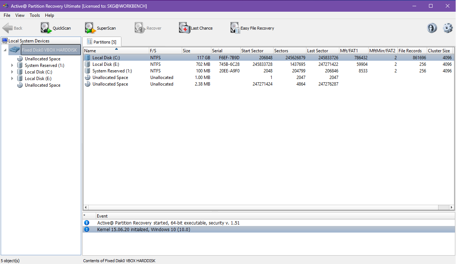Open the Help menu
Screen dimensions: 456x264
click(x=50, y=15)
